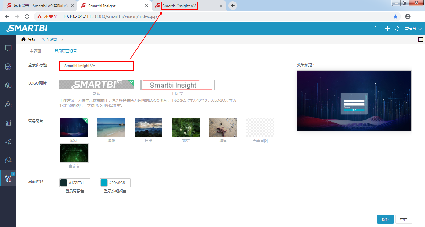The image size is (425, 227).
Task: Choose the 花草 flowers background
Action: tap(186, 127)
